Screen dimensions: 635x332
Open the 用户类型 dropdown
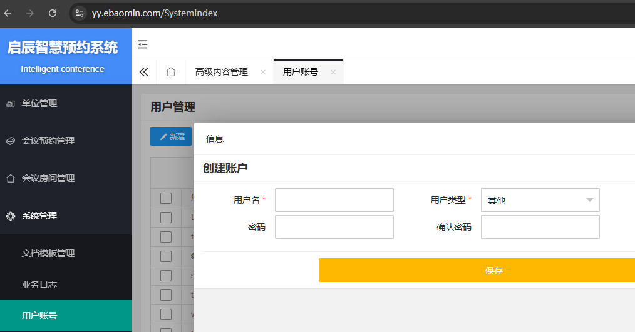[x=540, y=201]
